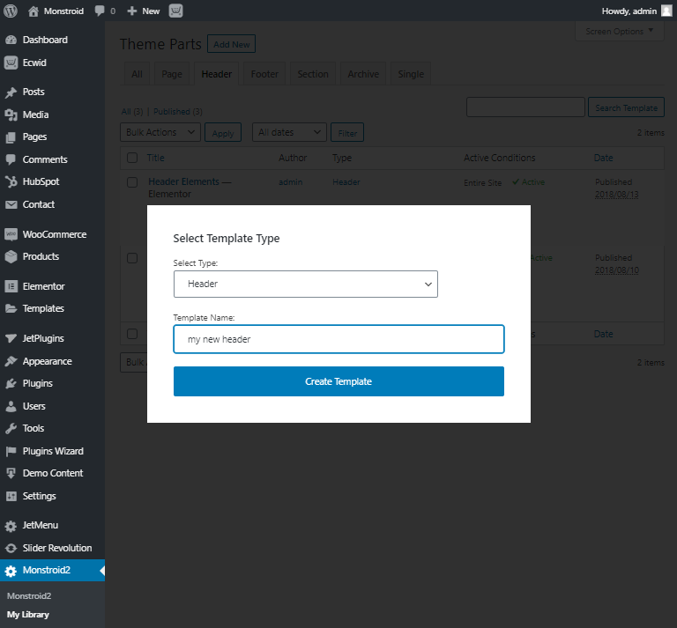Open the All dates dropdown

(x=289, y=132)
